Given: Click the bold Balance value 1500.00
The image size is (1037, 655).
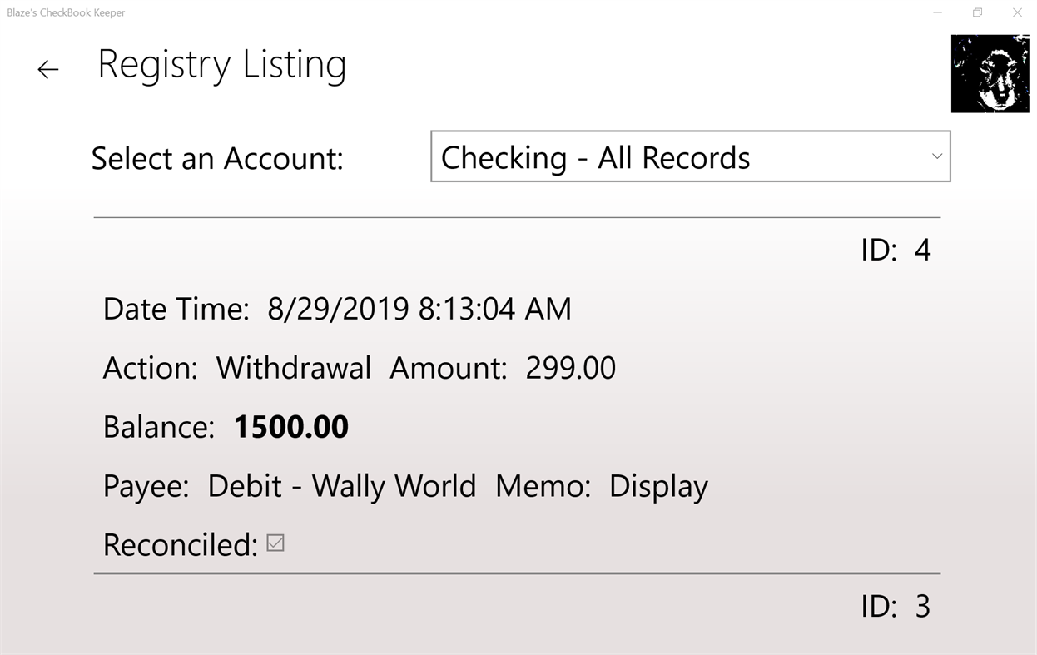Looking at the screenshot, I should coord(290,426).
